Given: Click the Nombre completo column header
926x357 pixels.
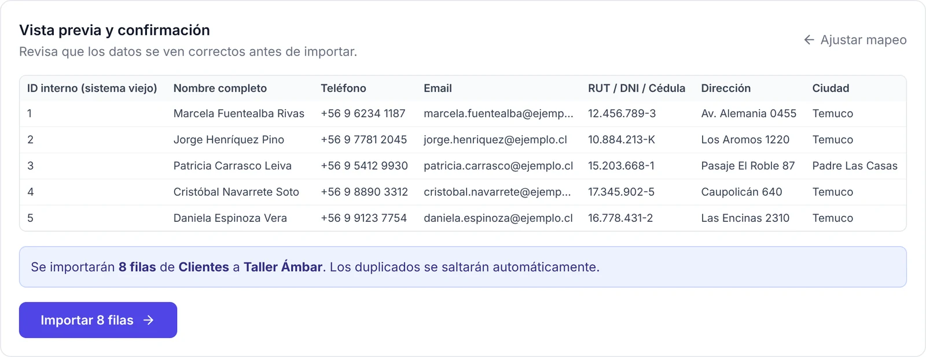Looking at the screenshot, I should tap(220, 88).
